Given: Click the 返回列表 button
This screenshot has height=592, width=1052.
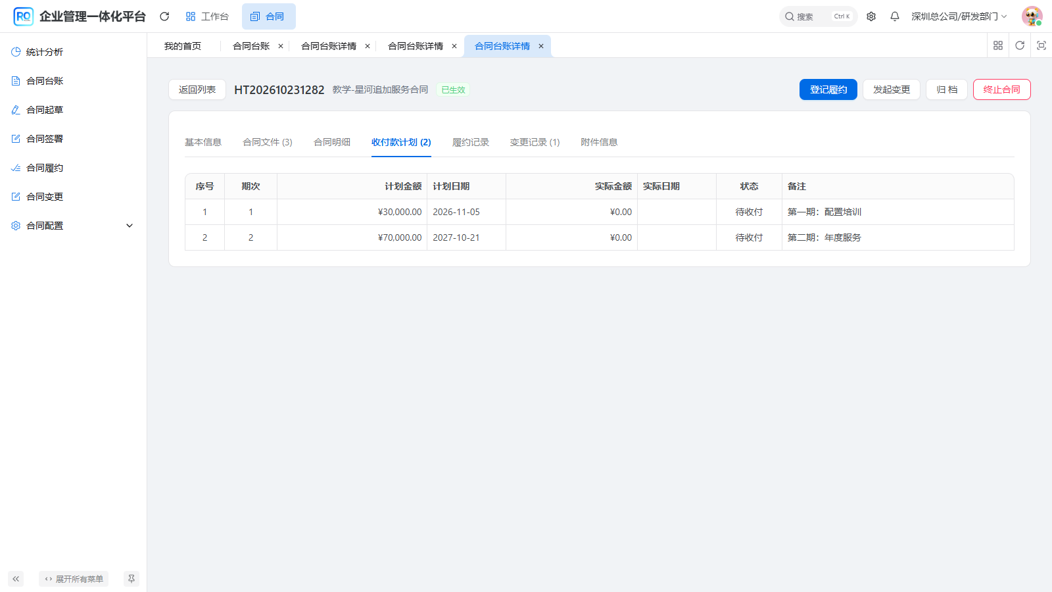Looking at the screenshot, I should pyautogui.click(x=197, y=89).
